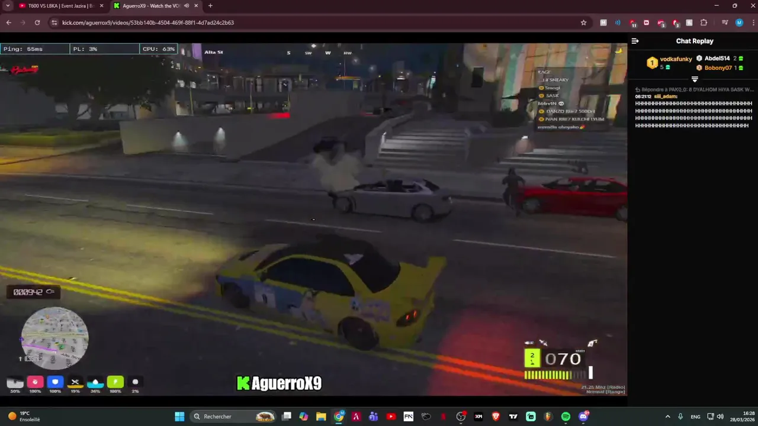
Task: Launch Copilot from the taskbar
Action: tap(304, 417)
